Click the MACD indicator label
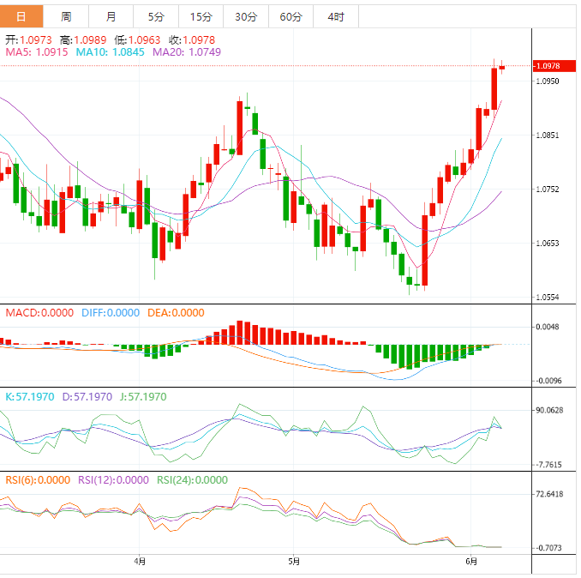 tap(39, 313)
